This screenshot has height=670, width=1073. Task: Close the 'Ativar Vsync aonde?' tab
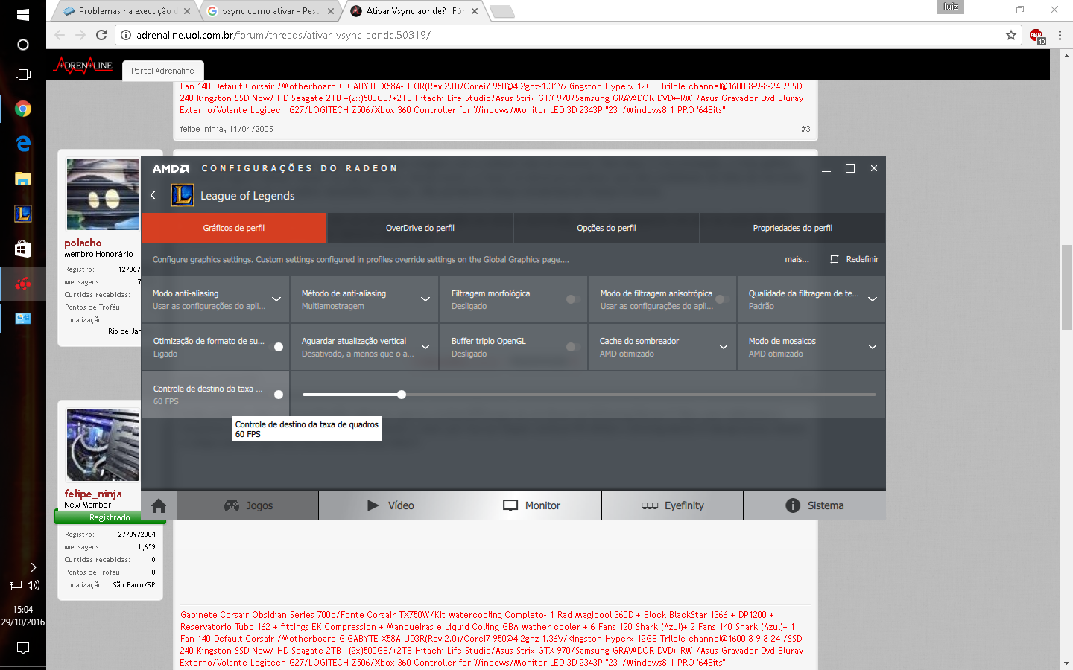(x=475, y=11)
